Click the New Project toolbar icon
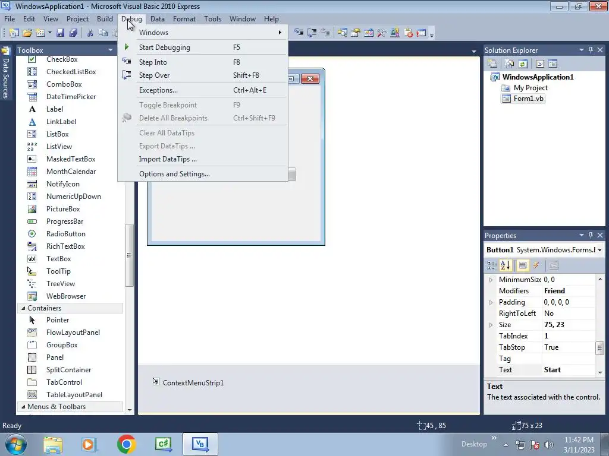This screenshot has height=456, width=609. point(14,33)
